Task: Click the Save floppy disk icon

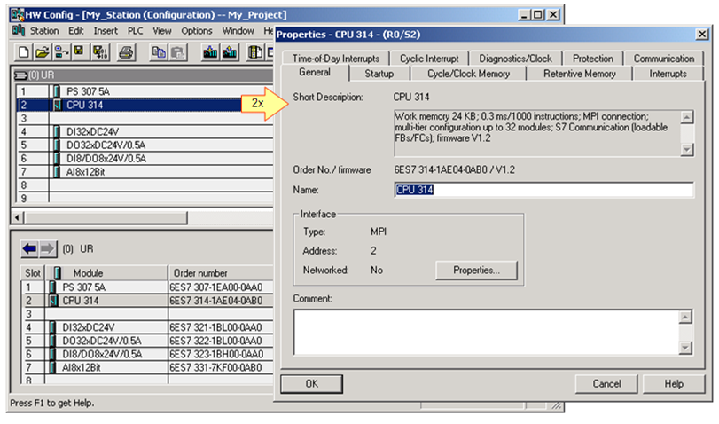Action: [79, 52]
